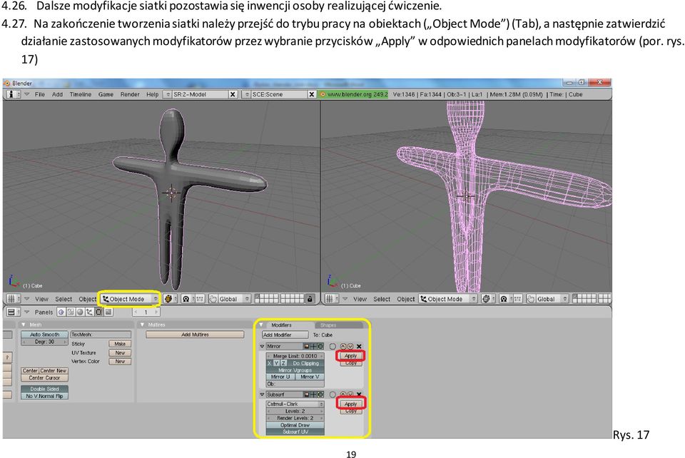This screenshot has height=458, width=685.
Task: Open the Shading context sphere icon
Action: (80, 312)
